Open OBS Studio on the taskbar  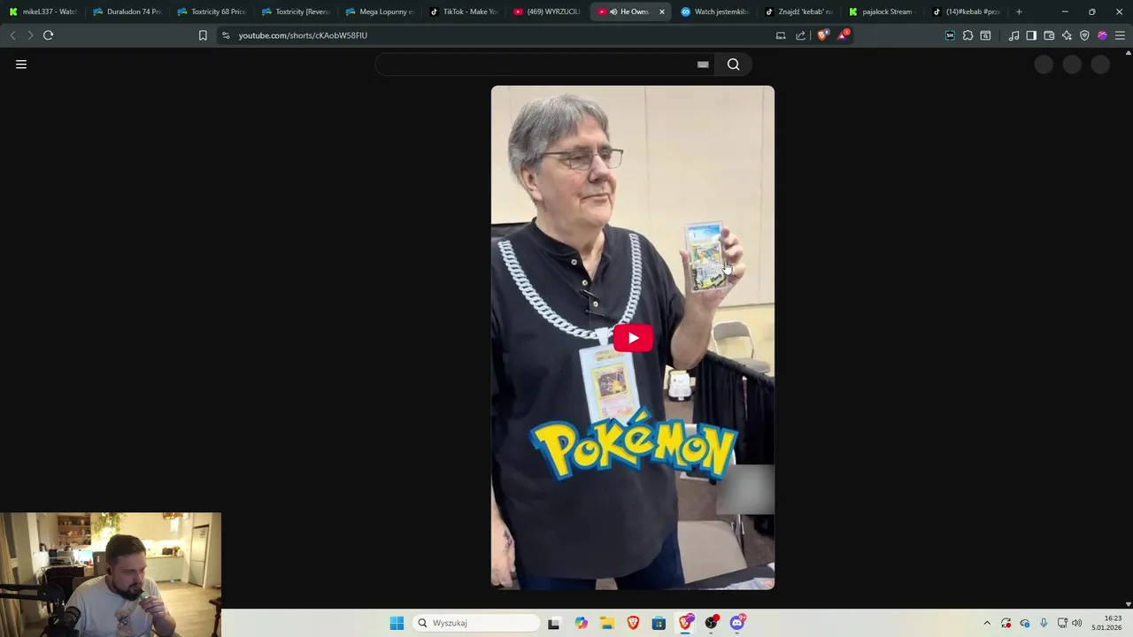click(711, 623)
